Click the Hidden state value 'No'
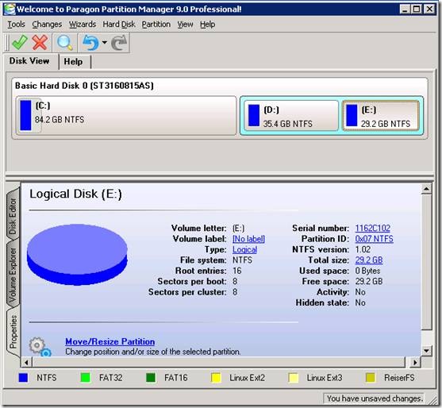Screen dimensions: 442x408 [x=360, y=303]
